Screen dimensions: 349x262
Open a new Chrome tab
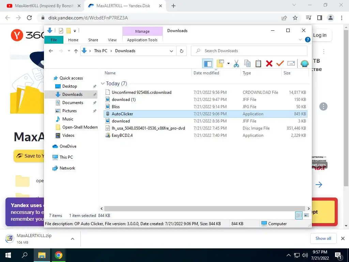pos(173,6)
